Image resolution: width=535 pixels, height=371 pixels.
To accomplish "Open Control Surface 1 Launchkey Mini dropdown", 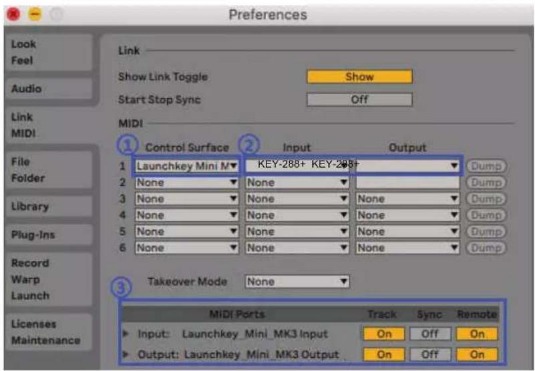I will (186, 166).
